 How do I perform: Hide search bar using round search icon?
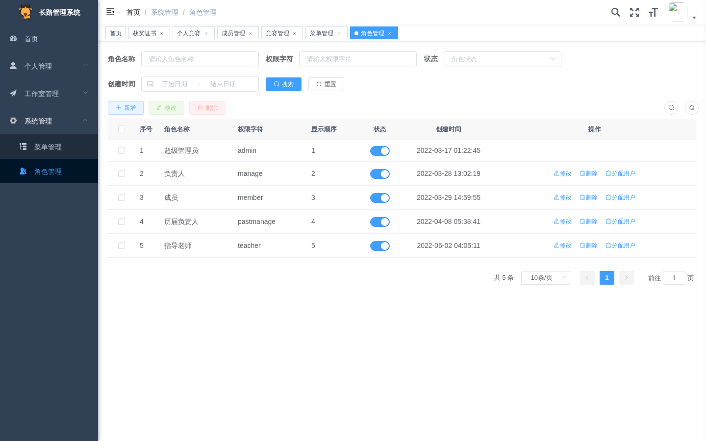click(x=671, y=108)
